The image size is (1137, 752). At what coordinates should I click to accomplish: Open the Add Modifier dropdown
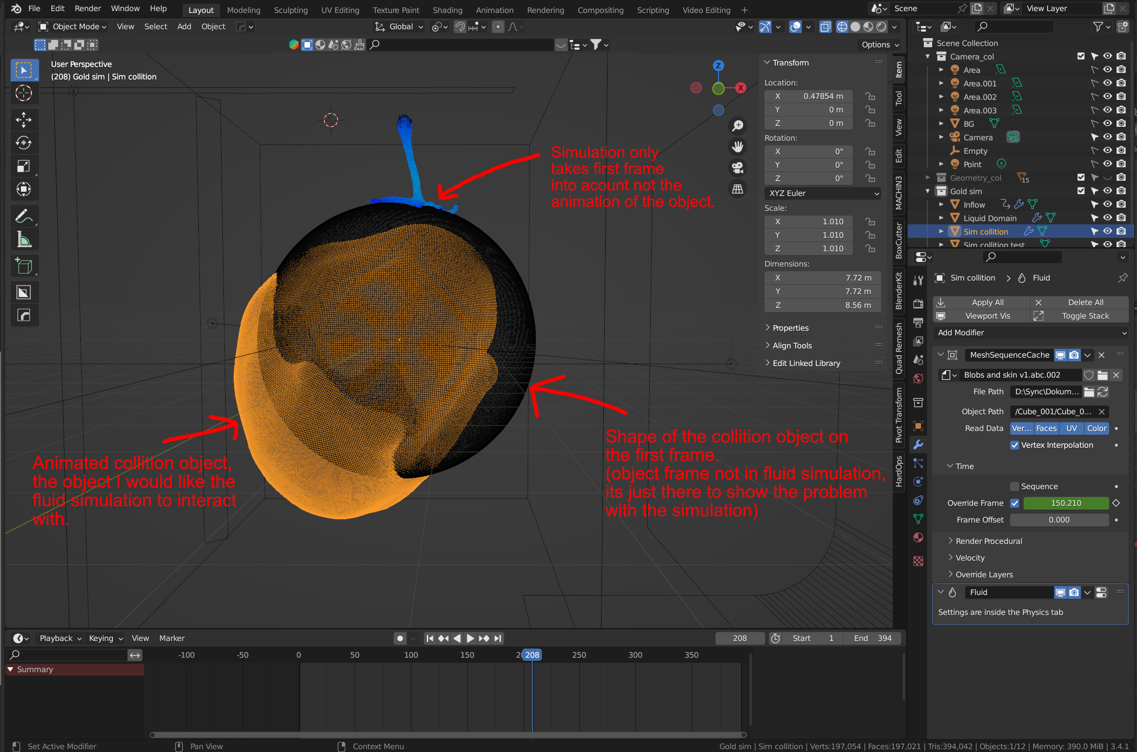[x=1030, y=333]
